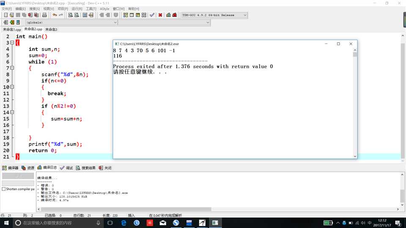The height and width of the screenshot is (228, 406).
Task: Start debugging with the checkmark icon
Action: pyautogui.click(x=152, y=15)
